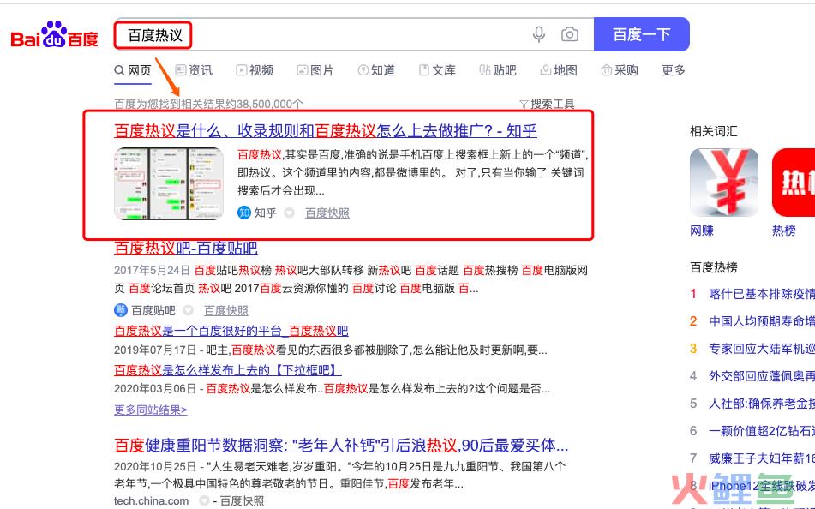Open the 百度热议吧-百度贴吧 result
Screen dimensions: 815x509
(186, 248)
